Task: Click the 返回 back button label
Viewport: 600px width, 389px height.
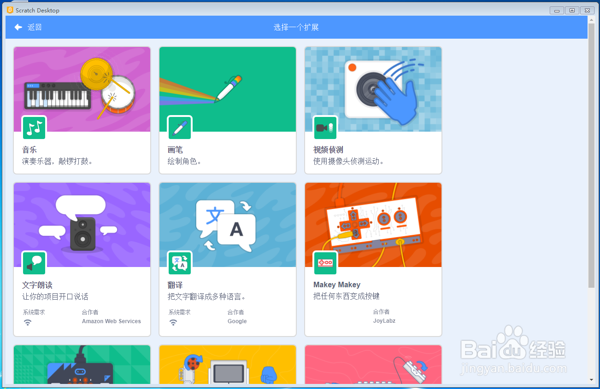Action: (x=35, y=27)
